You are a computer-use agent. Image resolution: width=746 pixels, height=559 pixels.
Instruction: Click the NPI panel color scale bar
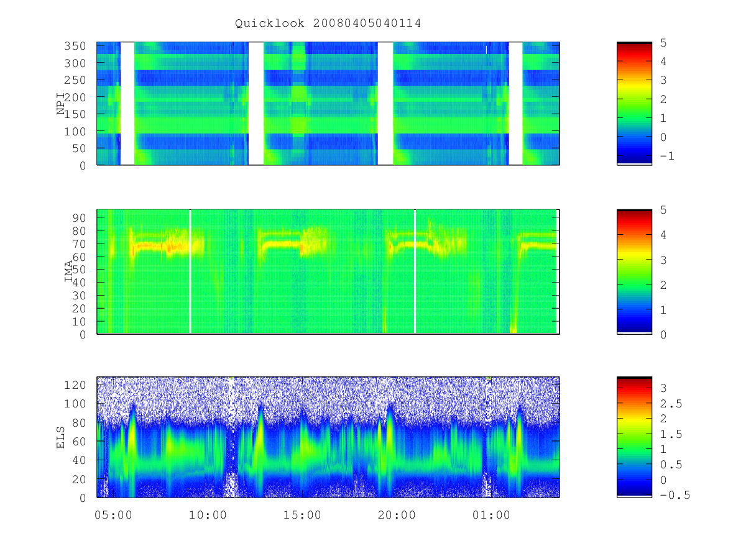click(634, 104)
